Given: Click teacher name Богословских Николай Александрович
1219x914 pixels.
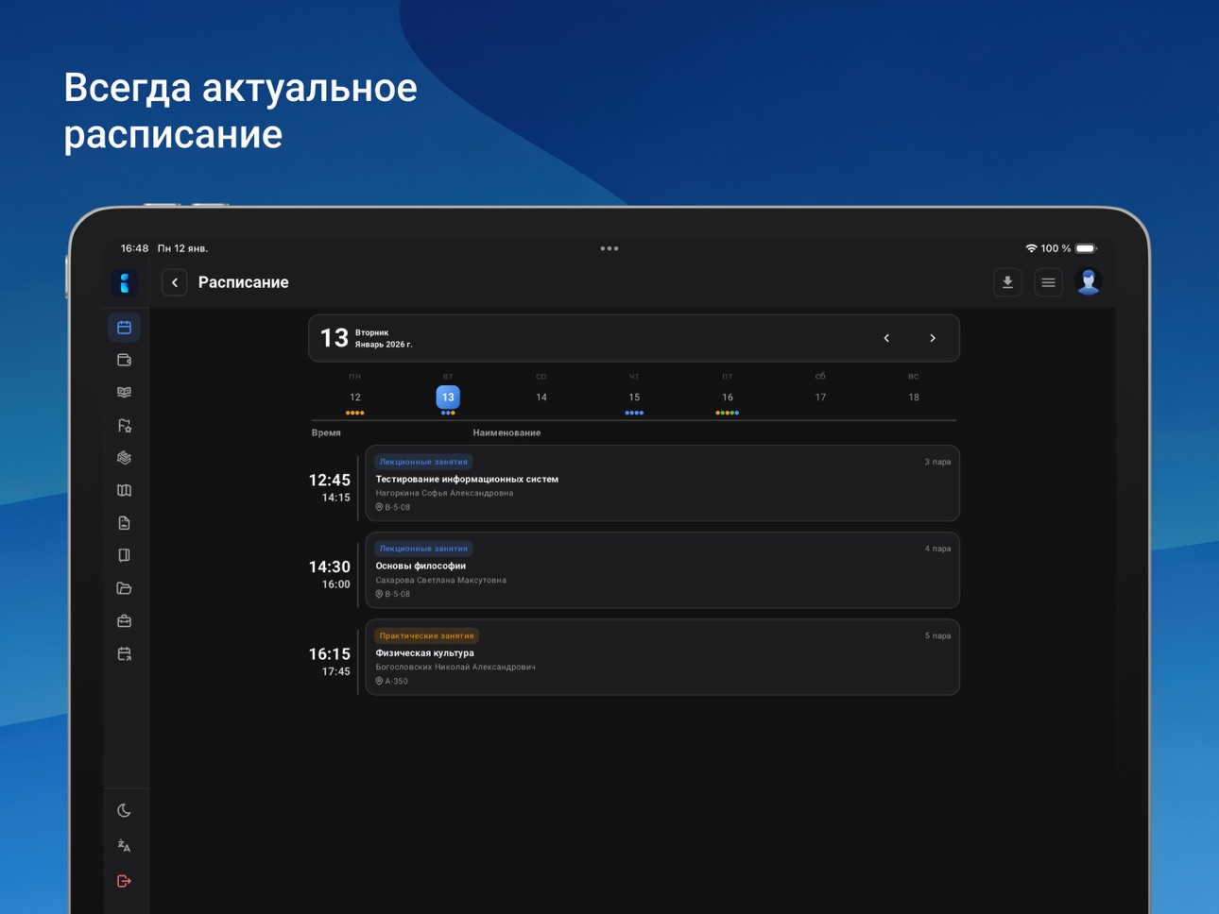Looking at the screenshot, I should coord(455,667).
